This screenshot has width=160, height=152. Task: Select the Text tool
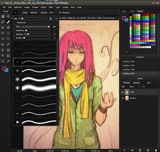pyautogui.click(x=3, y=56)
